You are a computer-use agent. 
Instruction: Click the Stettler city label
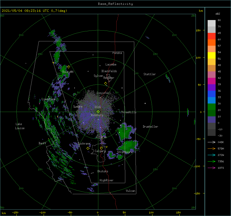[150, 74]
